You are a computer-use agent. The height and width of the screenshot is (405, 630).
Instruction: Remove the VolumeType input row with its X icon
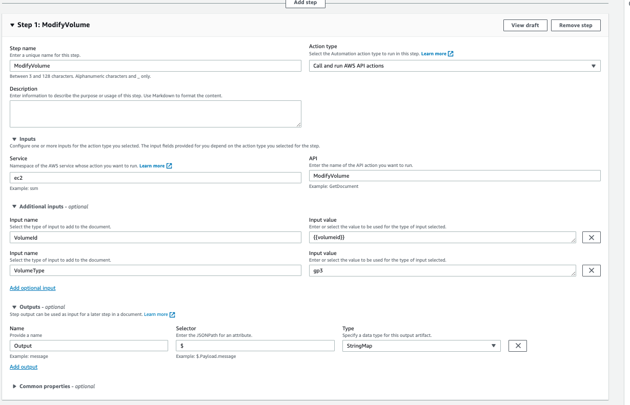(591, 270)
